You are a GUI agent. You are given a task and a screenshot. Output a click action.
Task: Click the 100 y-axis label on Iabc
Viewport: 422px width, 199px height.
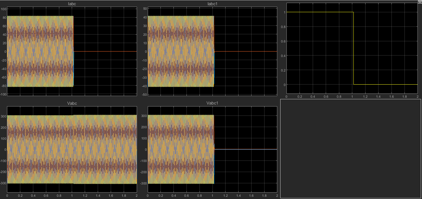point(3,9)
